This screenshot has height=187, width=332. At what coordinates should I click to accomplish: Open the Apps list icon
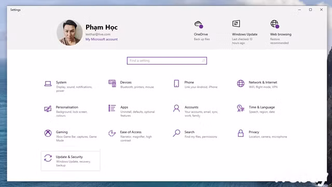point(112,108)
